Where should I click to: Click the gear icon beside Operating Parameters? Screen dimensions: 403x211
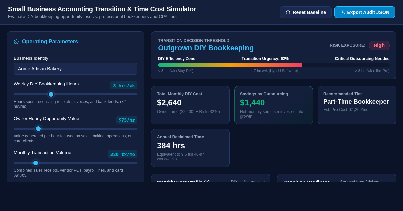(16, 42)
